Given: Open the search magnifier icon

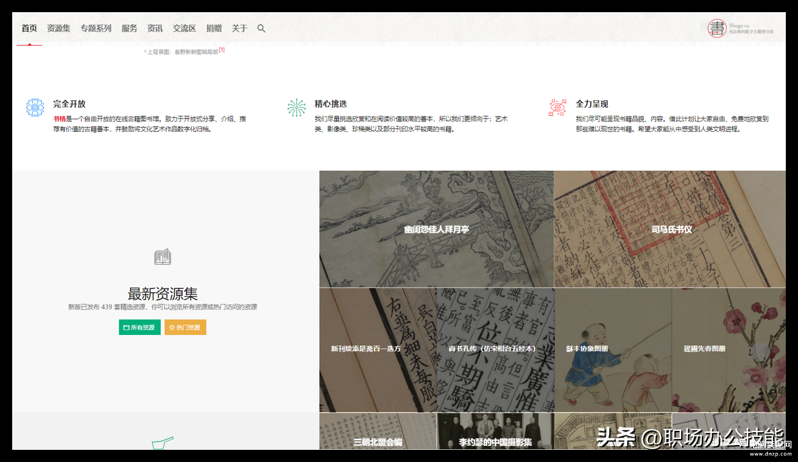Looking at the screenshot, I should pyautogui.click(x=261, y=29).
